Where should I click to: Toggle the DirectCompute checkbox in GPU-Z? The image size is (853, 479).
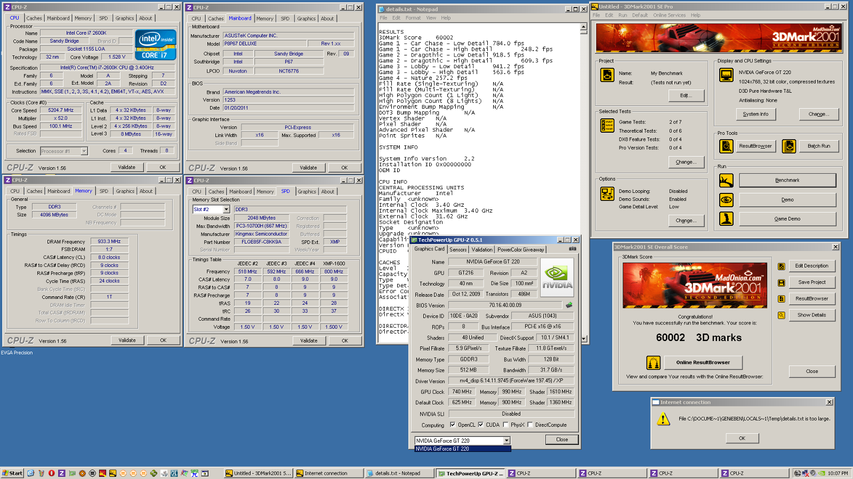(x=530, y=425)
